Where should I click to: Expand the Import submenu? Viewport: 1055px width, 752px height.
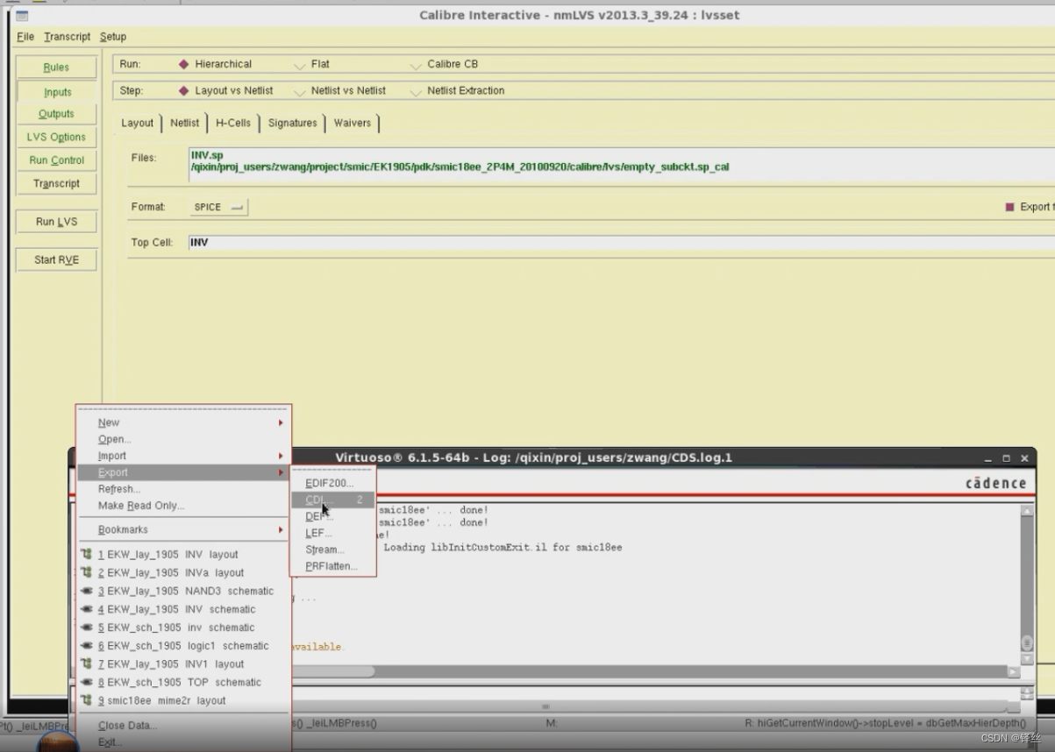(x=183, y=456)
